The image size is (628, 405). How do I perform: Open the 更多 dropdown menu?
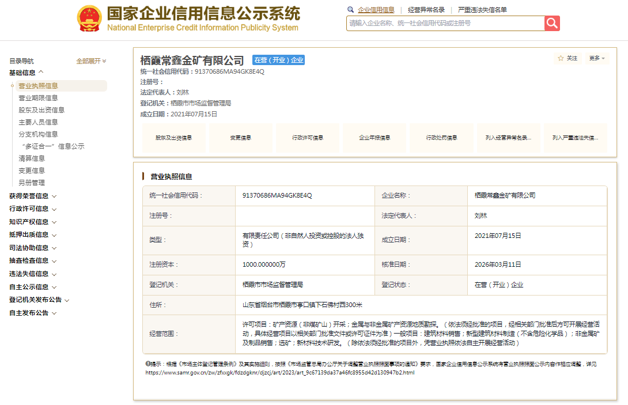596,58
